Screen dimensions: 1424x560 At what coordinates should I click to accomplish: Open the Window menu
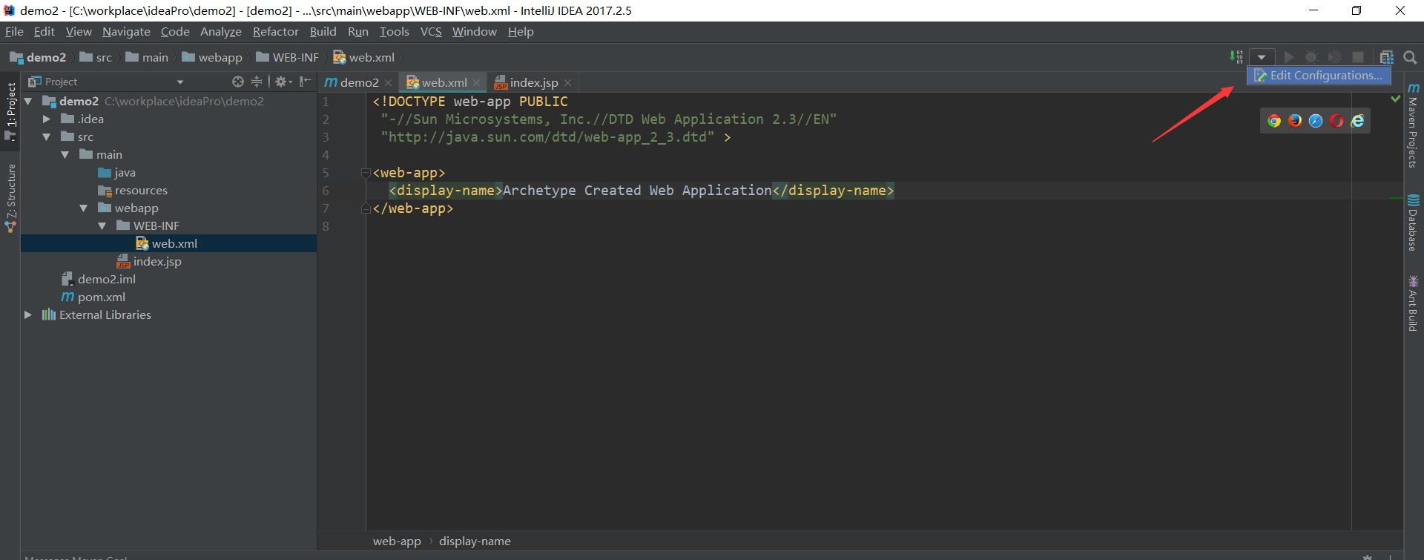click(475, 31)
